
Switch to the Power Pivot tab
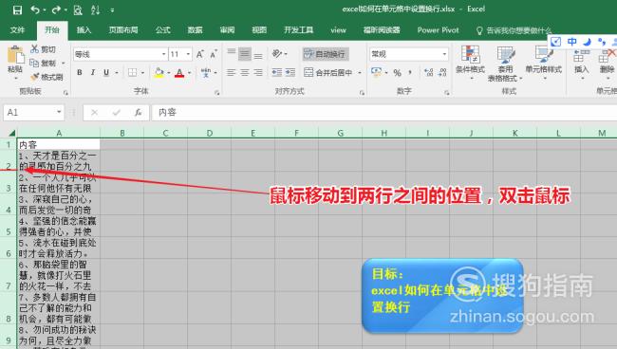point(438,29)
